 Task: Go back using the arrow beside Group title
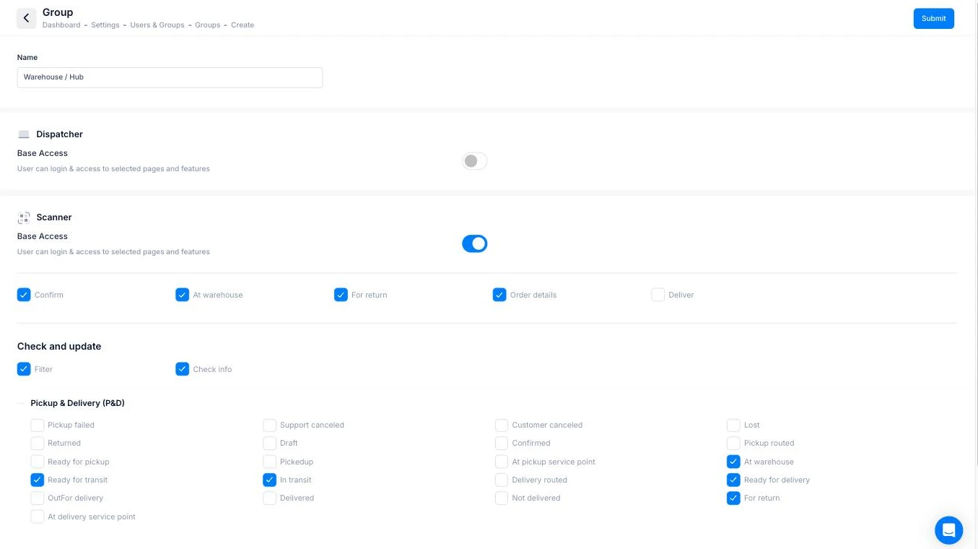pyautogui.click(x=27, y=18)
